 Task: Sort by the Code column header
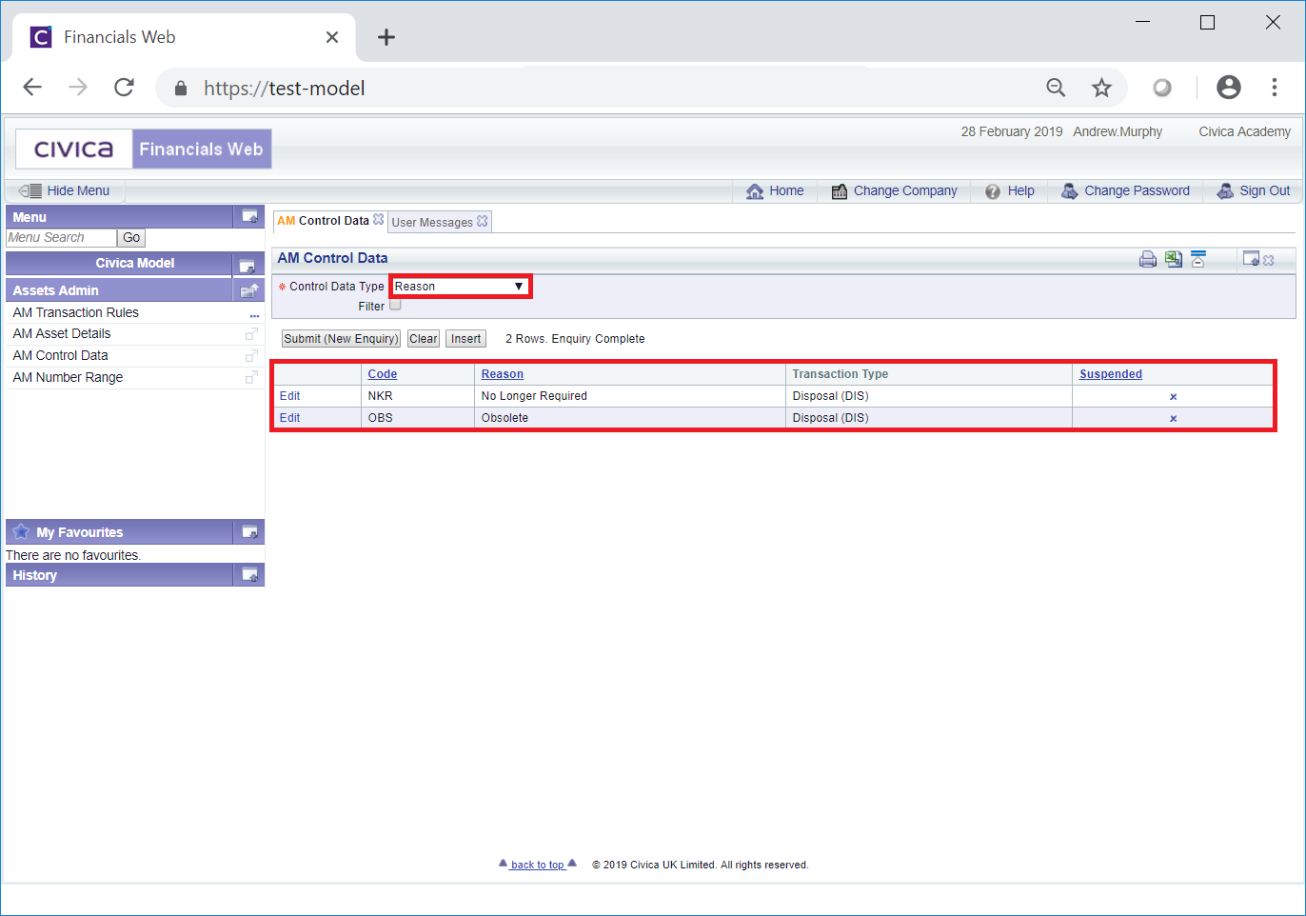point(383,374)
